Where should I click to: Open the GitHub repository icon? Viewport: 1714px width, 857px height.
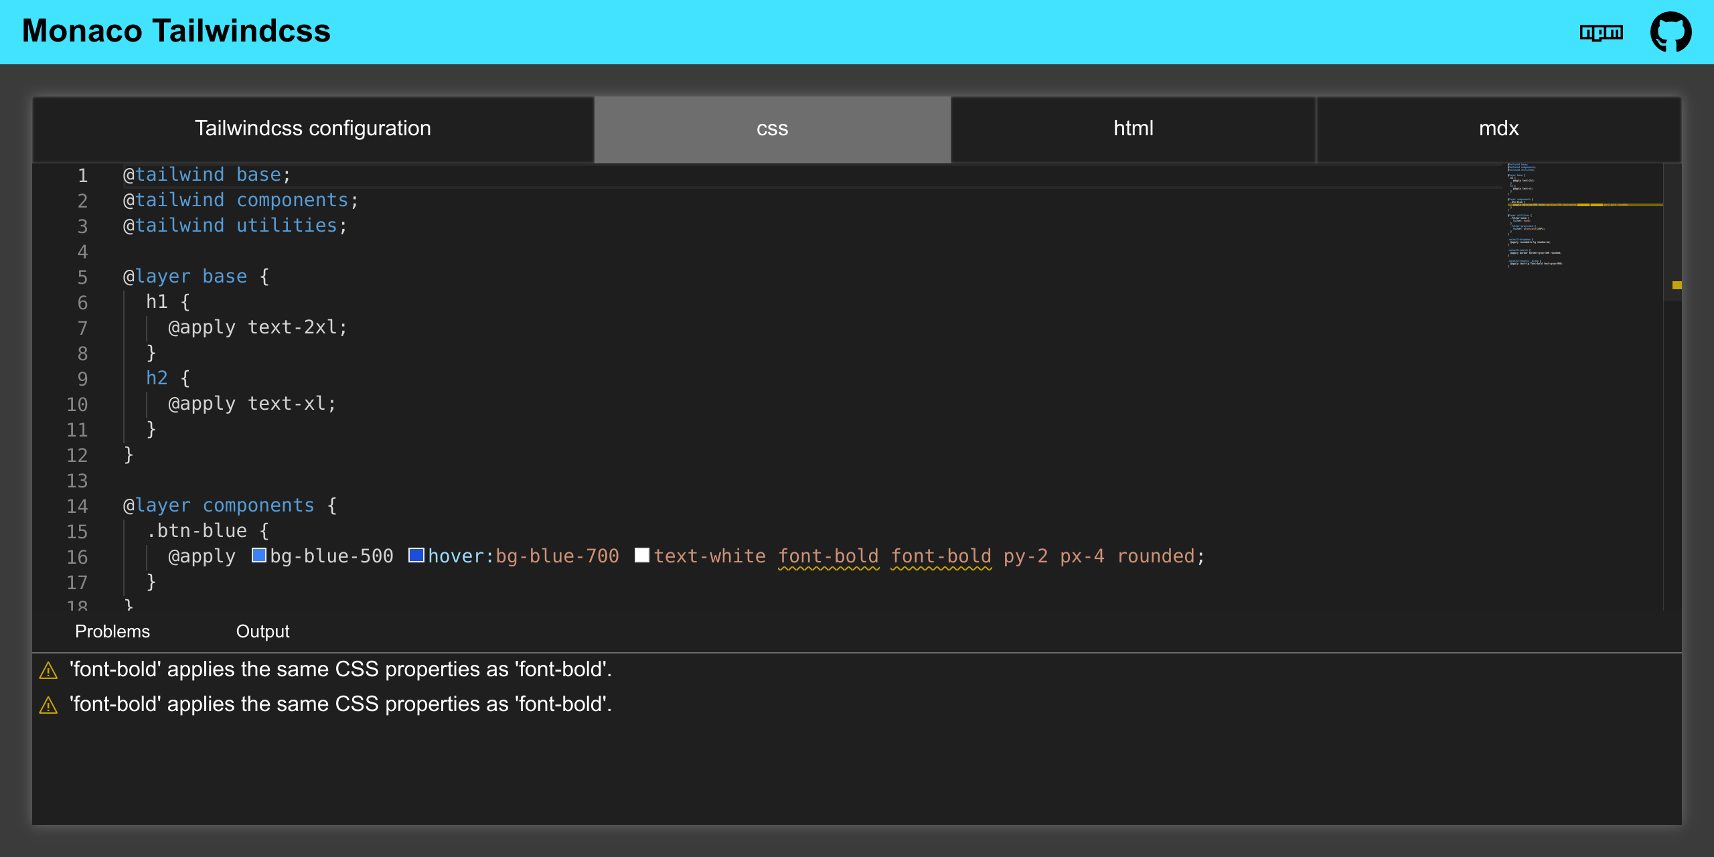[x=1670, y=31]
